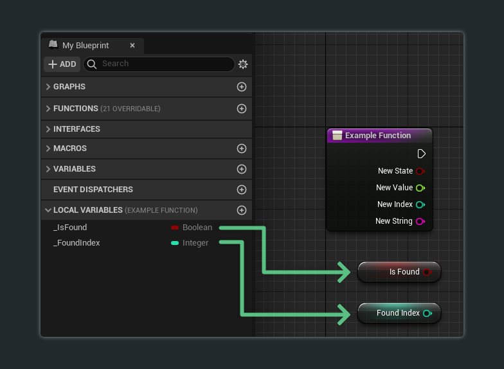This screenshot has height=369, width=504.
Task: Click the execution output pin on Example Function
Action: 422,154
